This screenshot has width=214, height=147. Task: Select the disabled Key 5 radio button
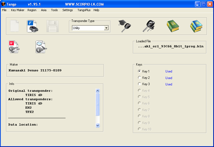click(x=139, y=97)
